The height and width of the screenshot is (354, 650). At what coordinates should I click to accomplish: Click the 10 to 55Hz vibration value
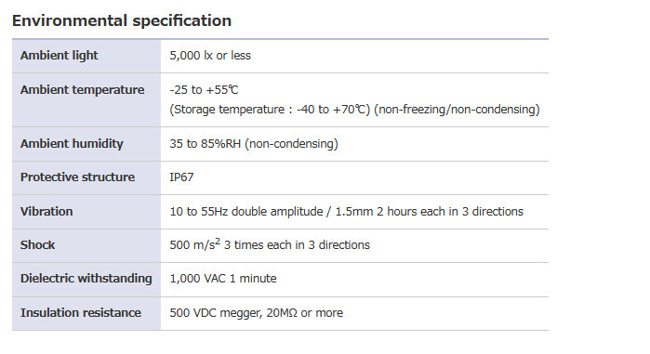point(346,212)
